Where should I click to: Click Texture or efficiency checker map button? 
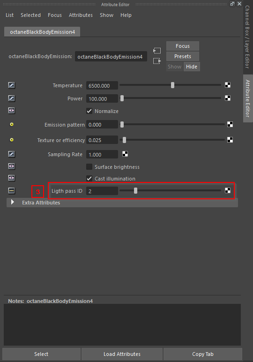[230, 140]
